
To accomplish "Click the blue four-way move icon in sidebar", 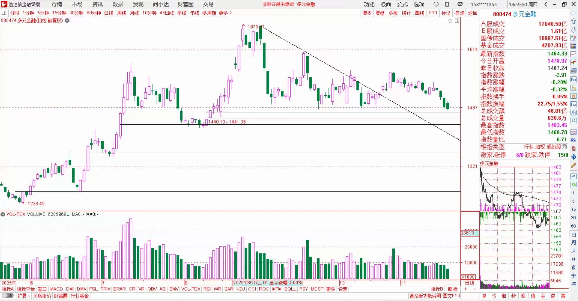I will point(573,157).
